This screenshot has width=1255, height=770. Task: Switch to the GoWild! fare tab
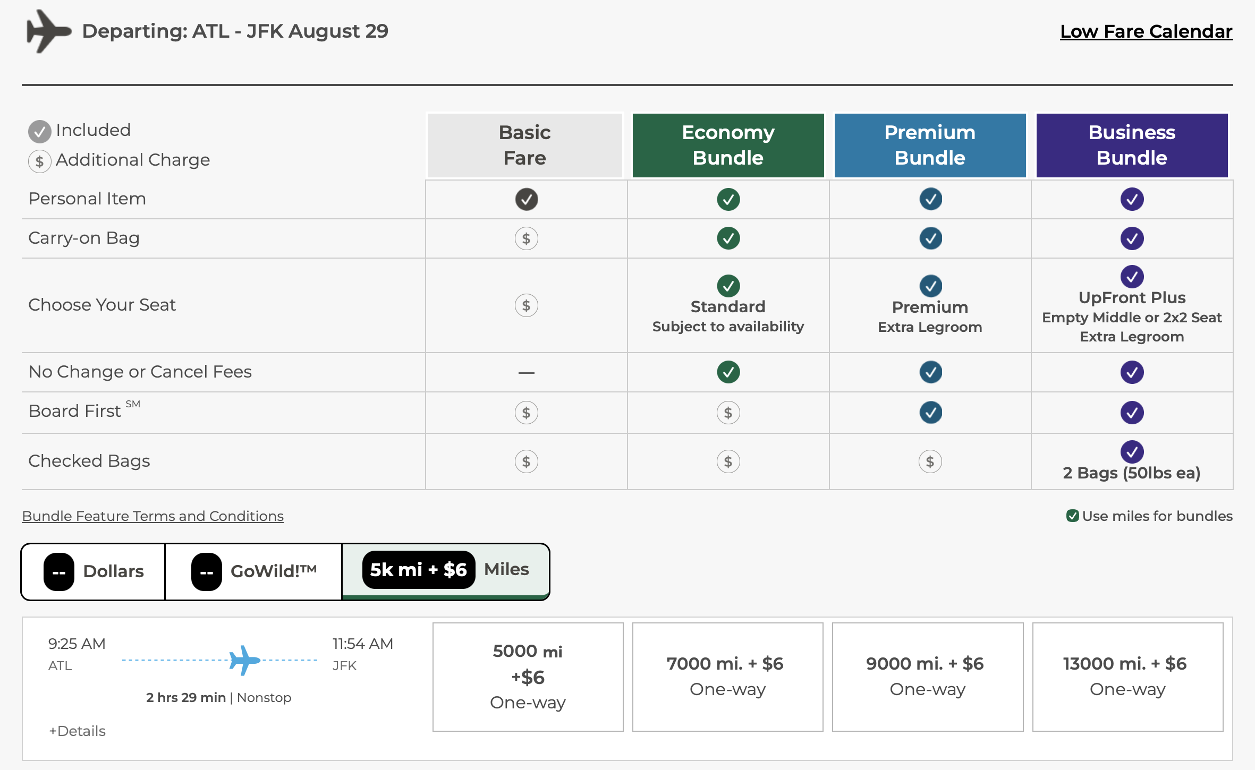[x=253, y=572]
